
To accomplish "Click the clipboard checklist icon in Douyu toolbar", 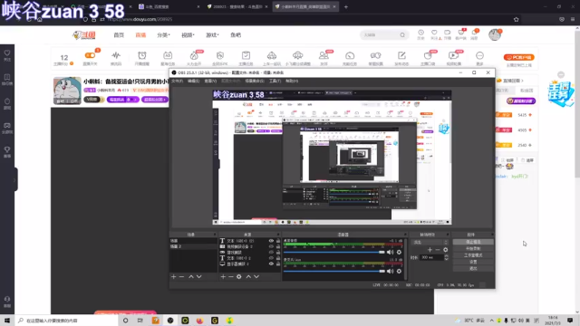I will (x=246, y=56).
